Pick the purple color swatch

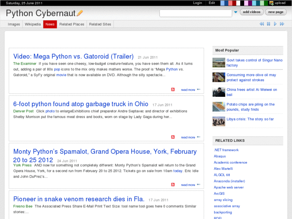click(250, 3)
